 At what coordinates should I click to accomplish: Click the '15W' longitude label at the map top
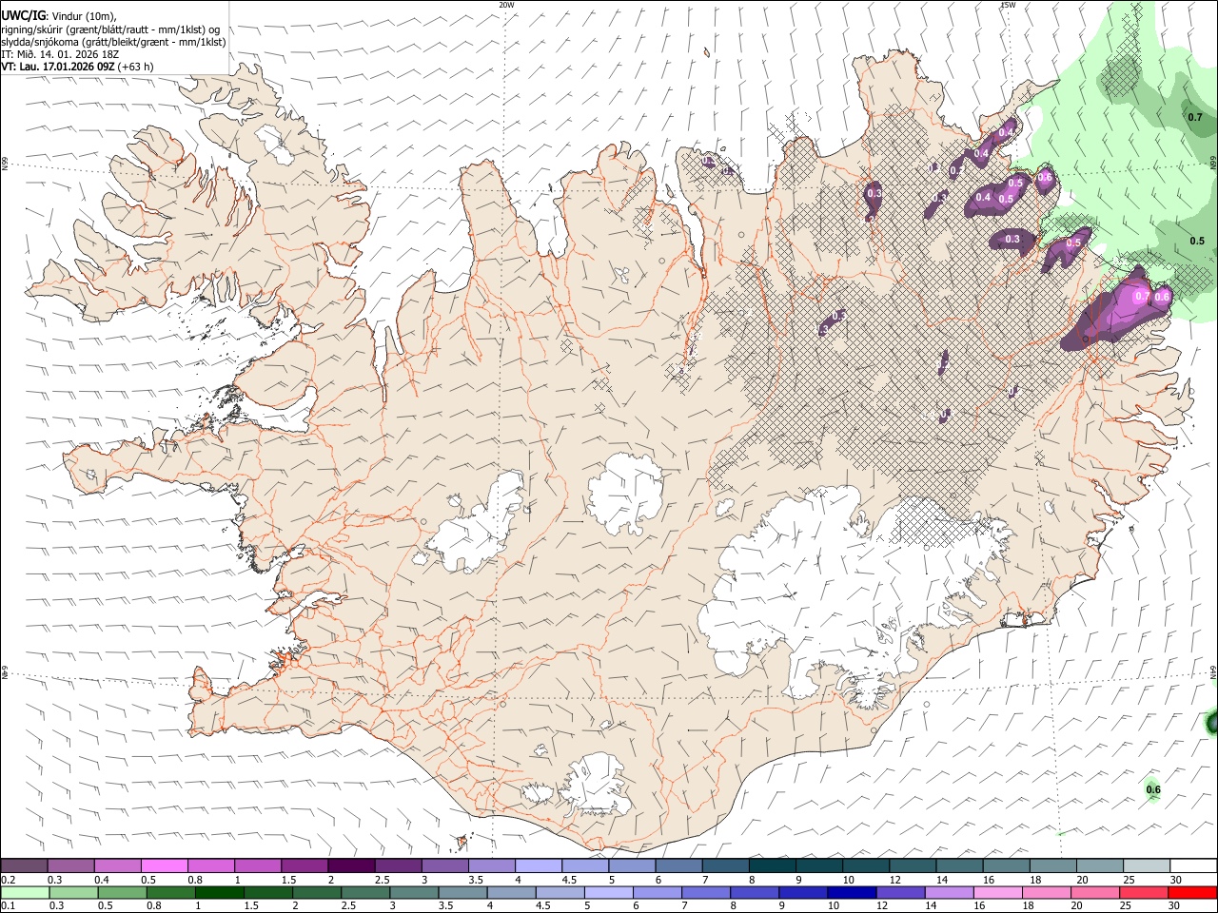coord(1008,5)
